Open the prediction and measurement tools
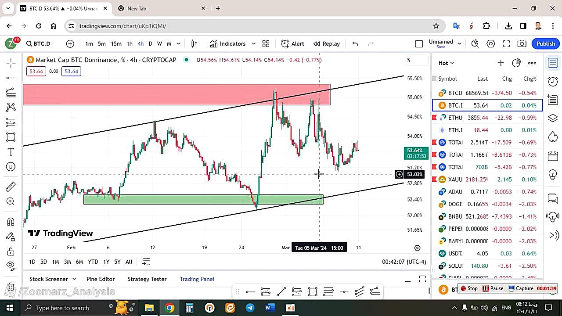The width and height of the screenshot is (562, 316). tap(11, 122)
